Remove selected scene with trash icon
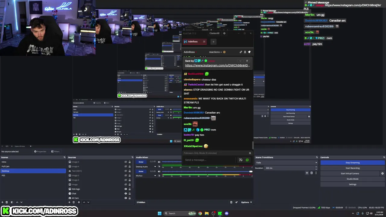This screenshot has width=386, height=217. [x=7, y=202]
